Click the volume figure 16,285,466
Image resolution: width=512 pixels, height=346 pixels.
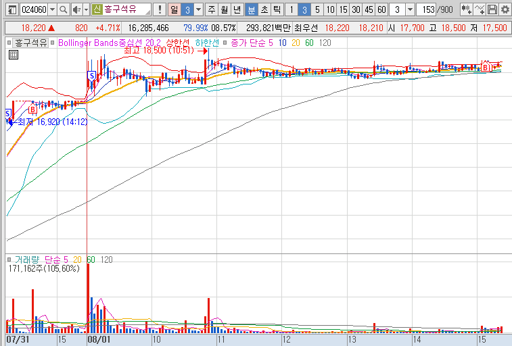[148, 28]
